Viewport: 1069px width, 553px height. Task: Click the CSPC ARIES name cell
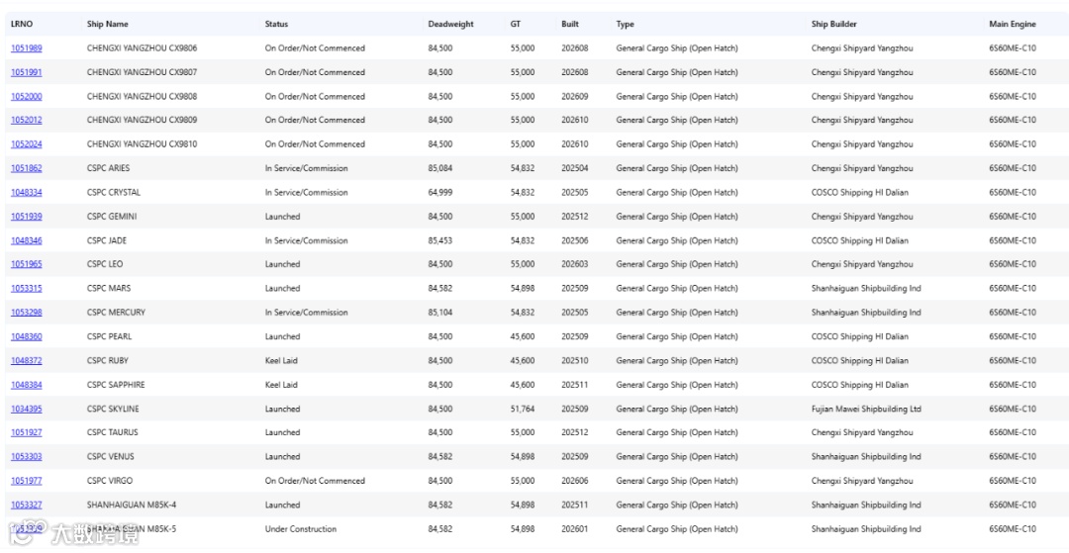109,168
